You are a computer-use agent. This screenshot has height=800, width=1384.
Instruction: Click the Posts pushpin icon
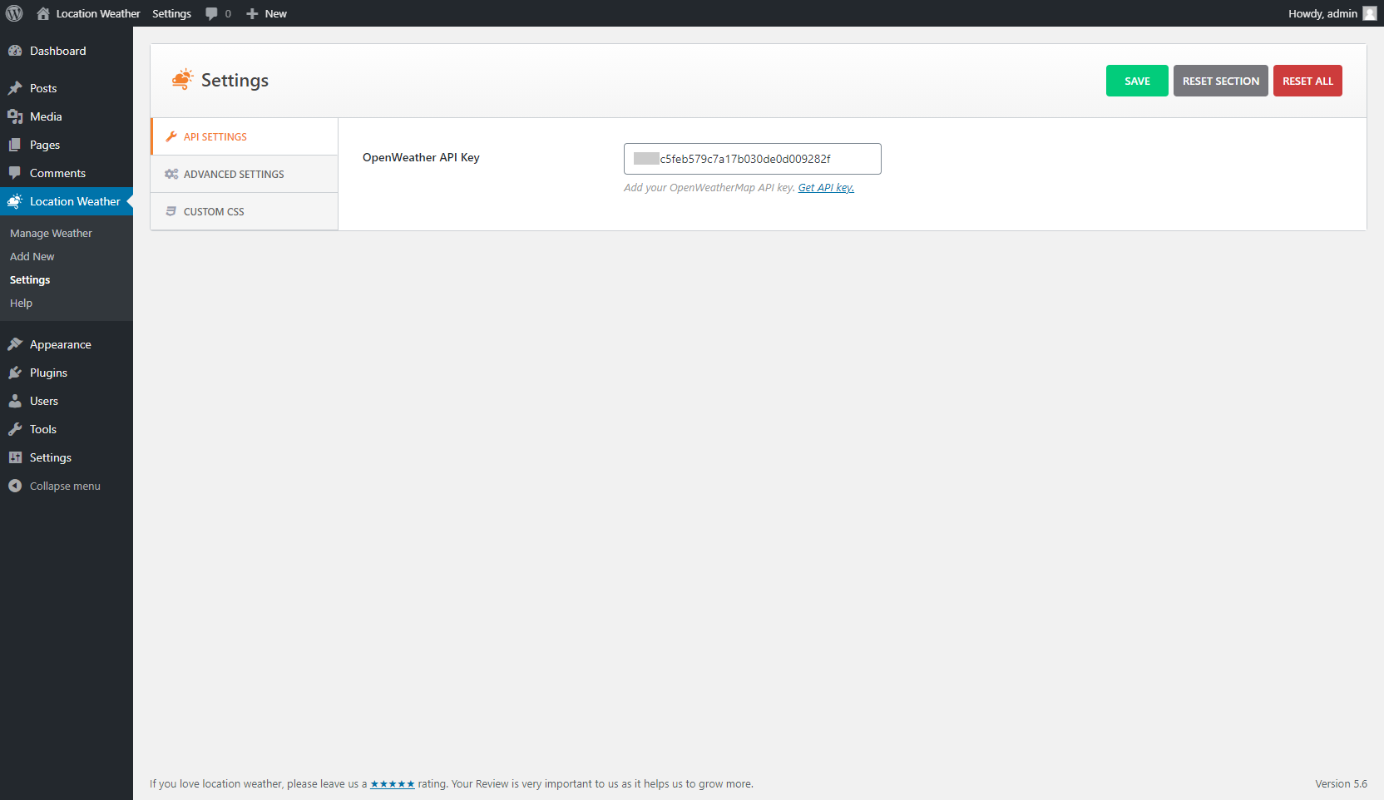tap(15, 88)
